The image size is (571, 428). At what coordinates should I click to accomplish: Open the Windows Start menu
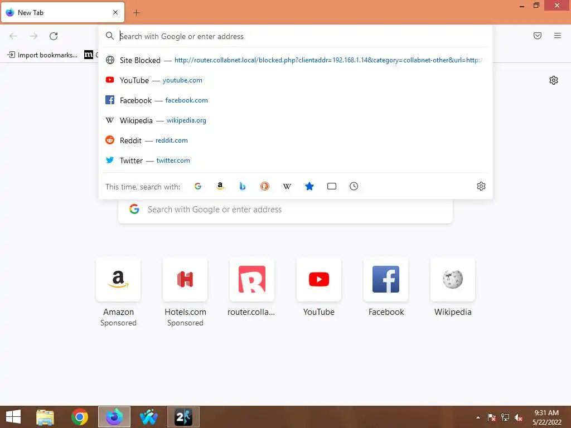(x=13, y=417)
